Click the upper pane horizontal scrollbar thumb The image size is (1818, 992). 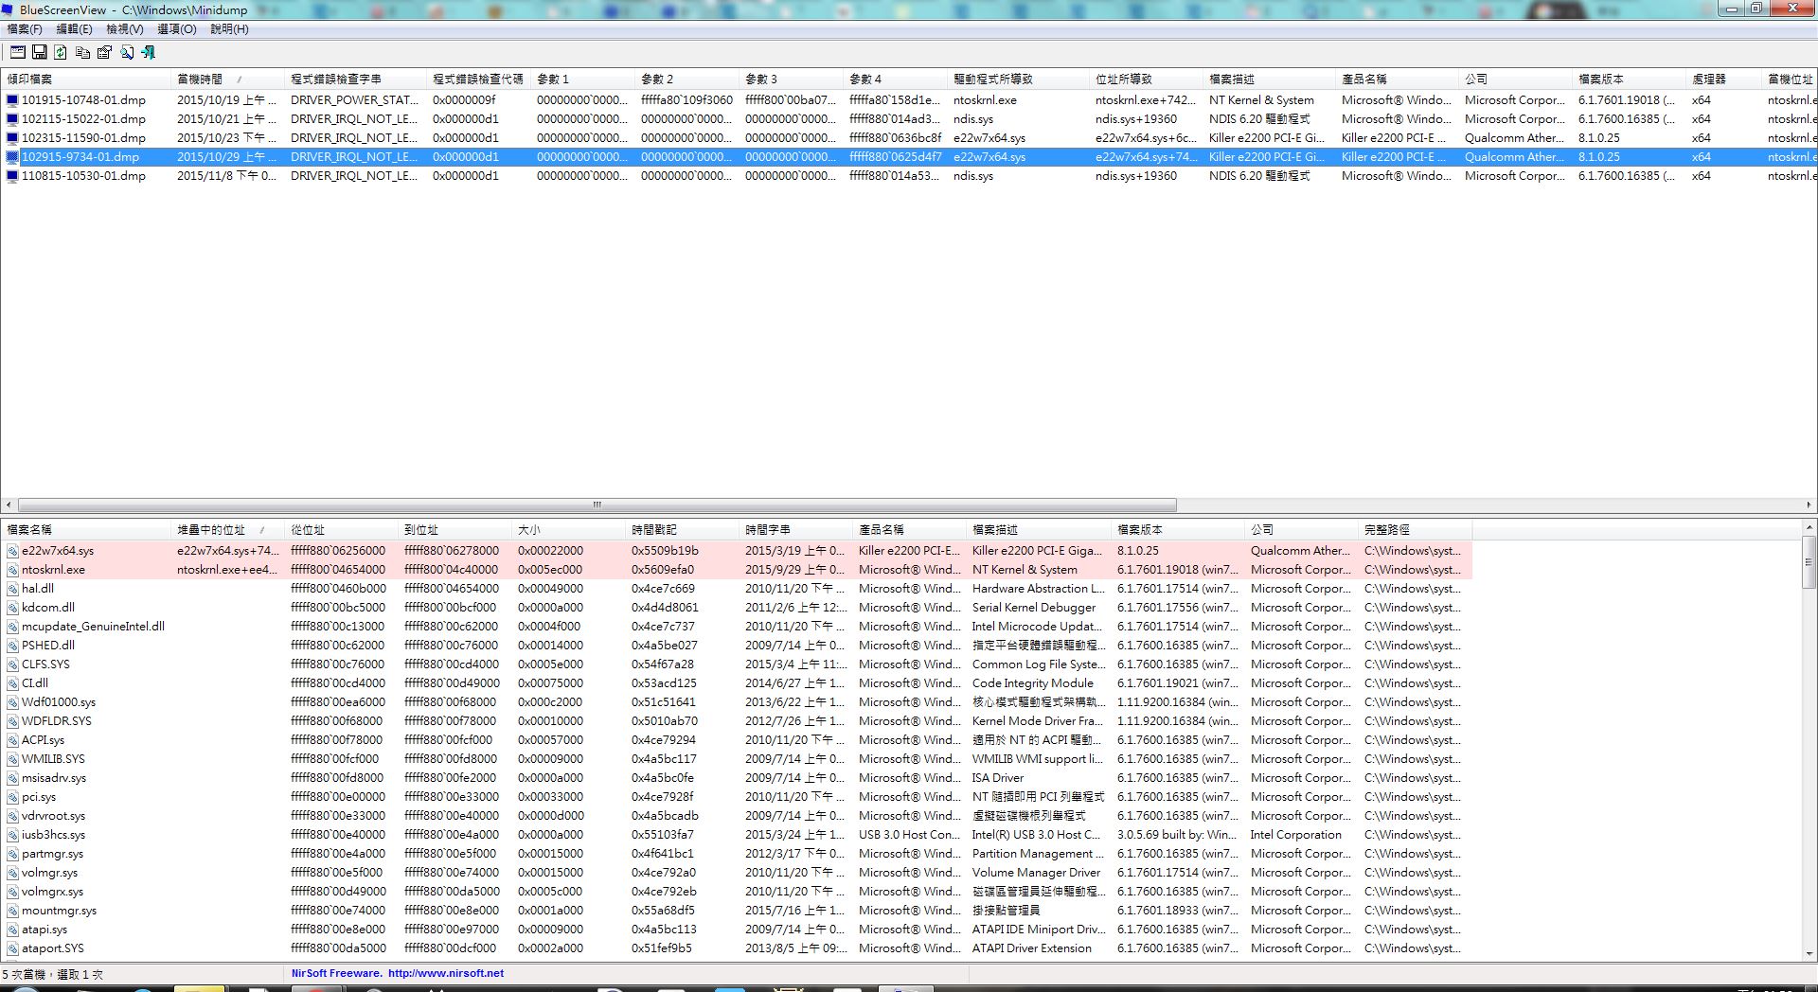click(597, 505)
